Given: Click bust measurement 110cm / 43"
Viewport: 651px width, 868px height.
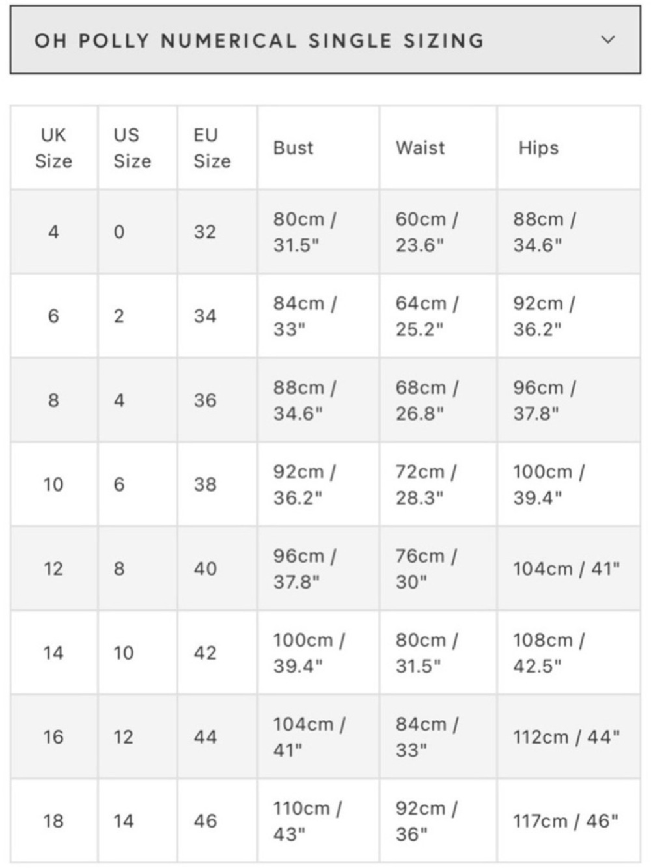Looking at the screenshot, I should 318,820.
